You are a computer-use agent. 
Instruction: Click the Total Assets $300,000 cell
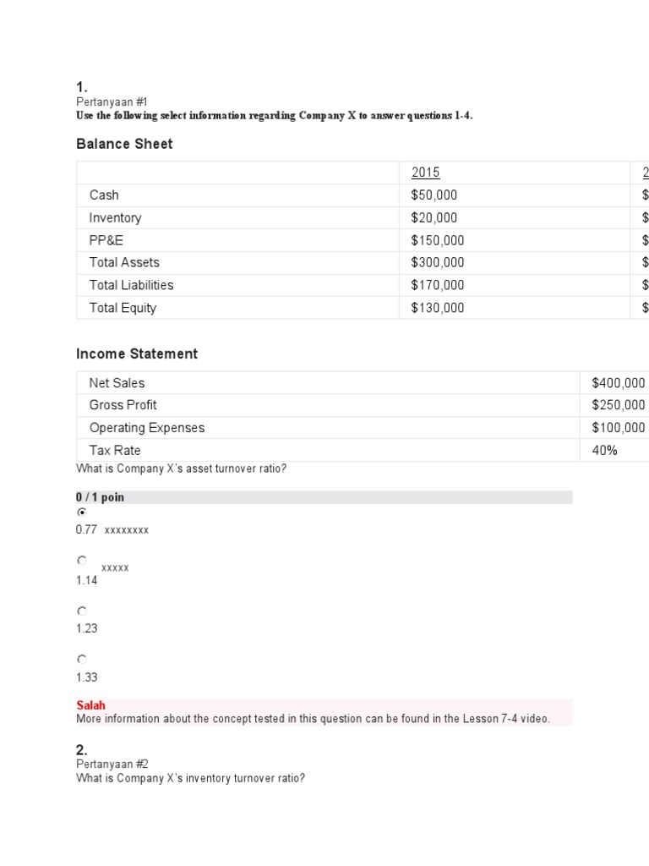[x=437, y=262]
